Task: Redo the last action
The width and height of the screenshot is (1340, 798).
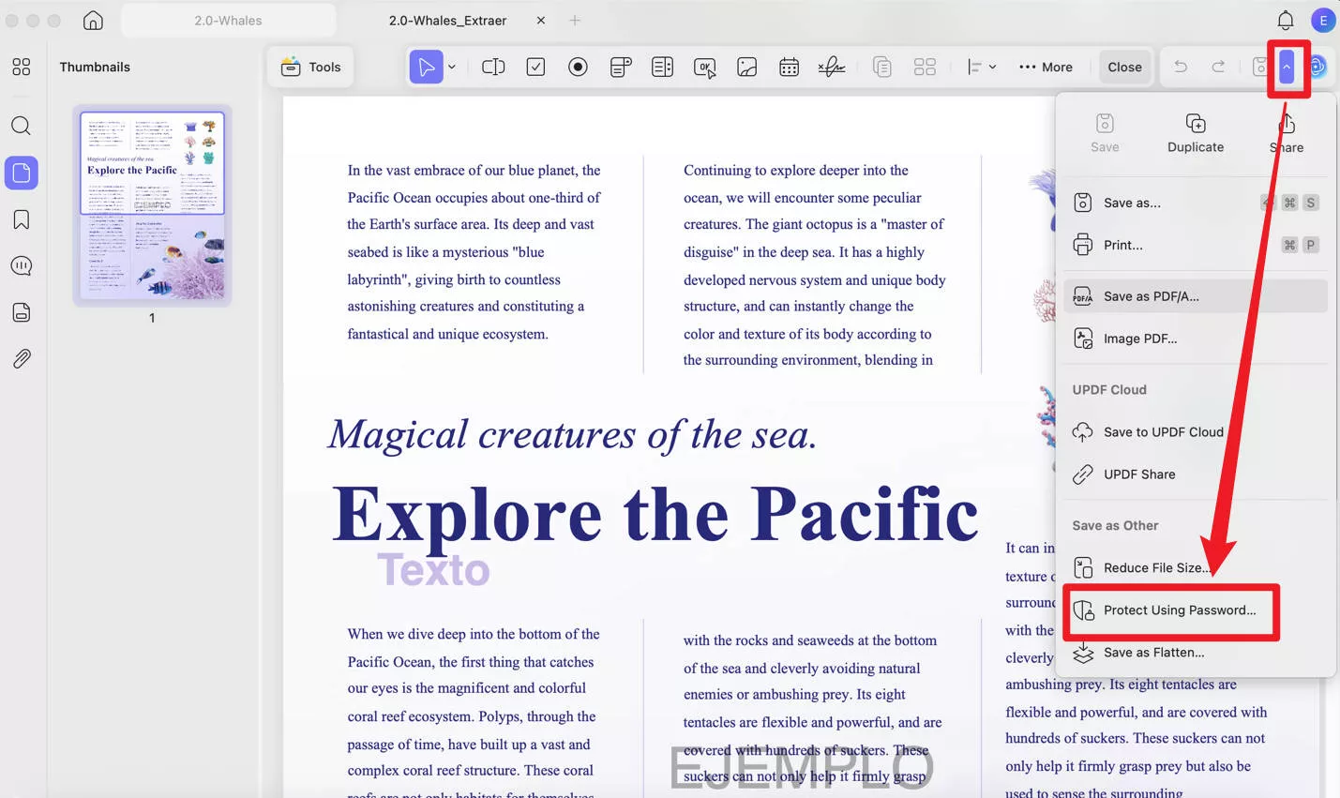Action: point(1218,67)
